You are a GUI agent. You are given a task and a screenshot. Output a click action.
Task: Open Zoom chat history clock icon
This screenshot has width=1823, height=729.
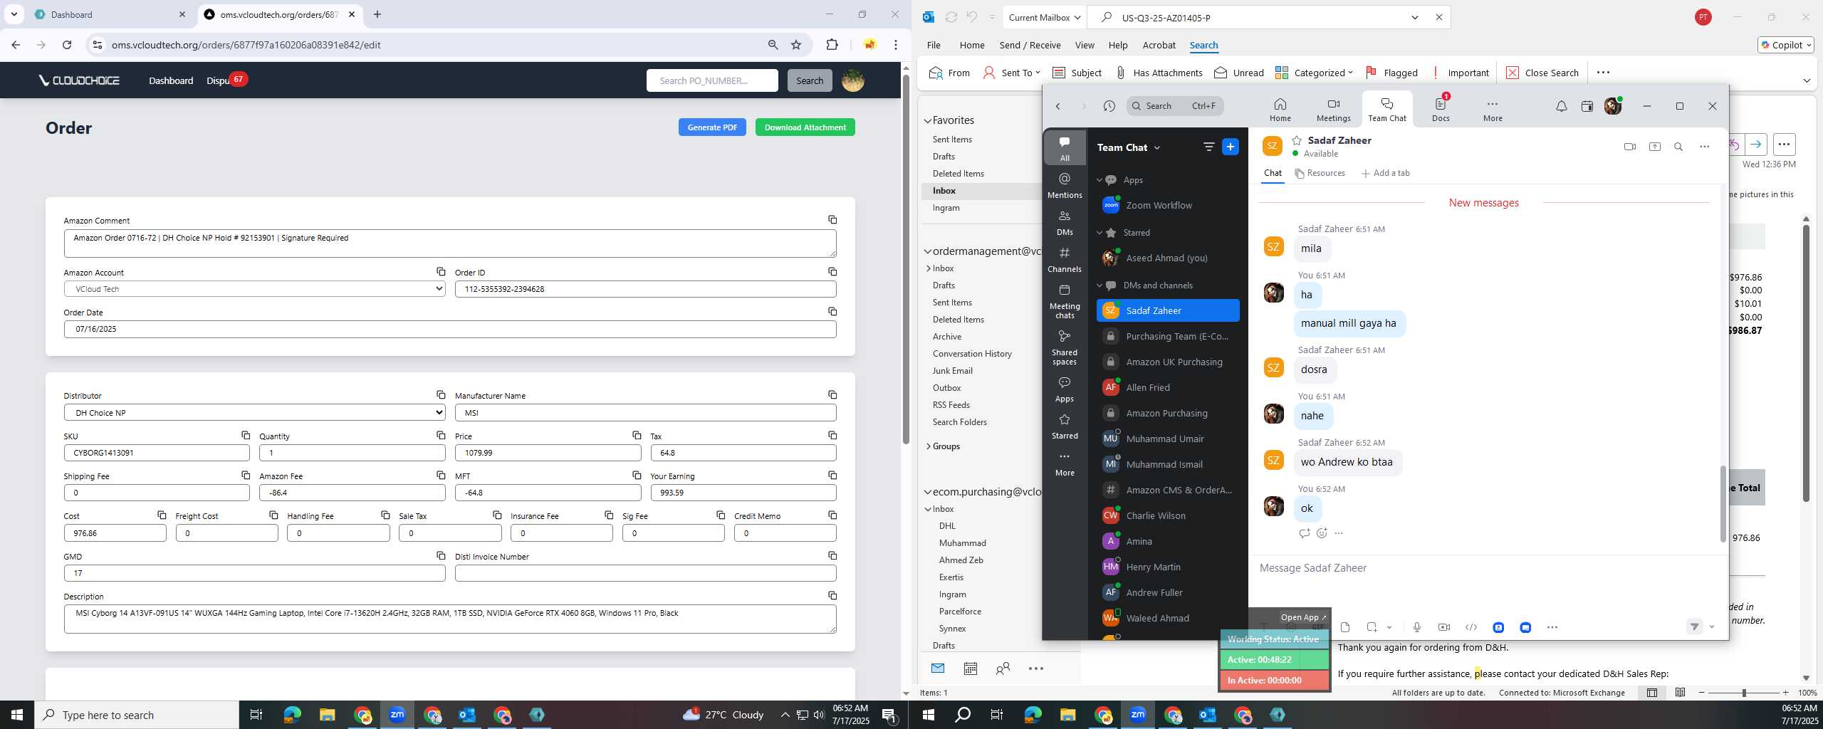pyautogui.click(x=1109, y=106)
